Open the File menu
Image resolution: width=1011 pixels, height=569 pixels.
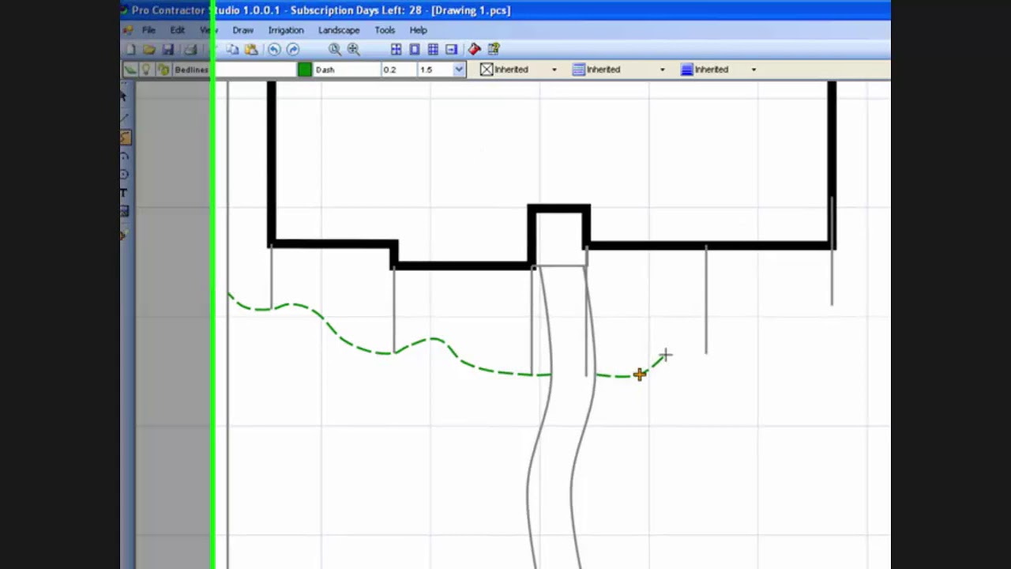[x=148, y=30]
